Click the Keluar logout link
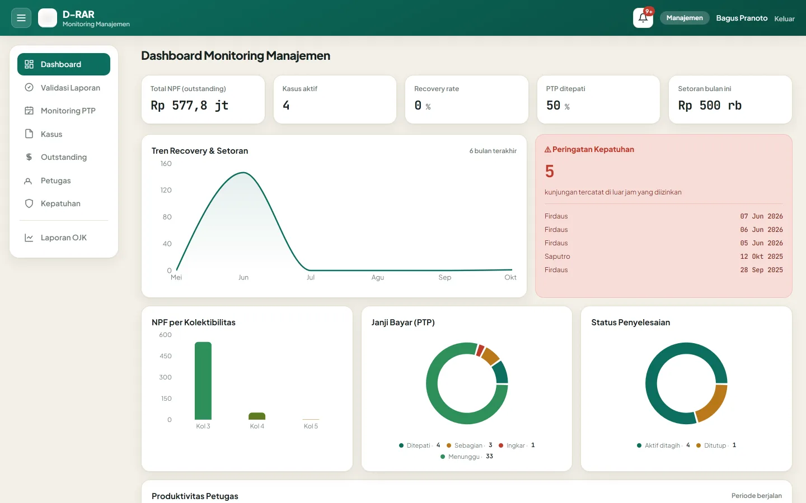 click(x=784, y=18)
